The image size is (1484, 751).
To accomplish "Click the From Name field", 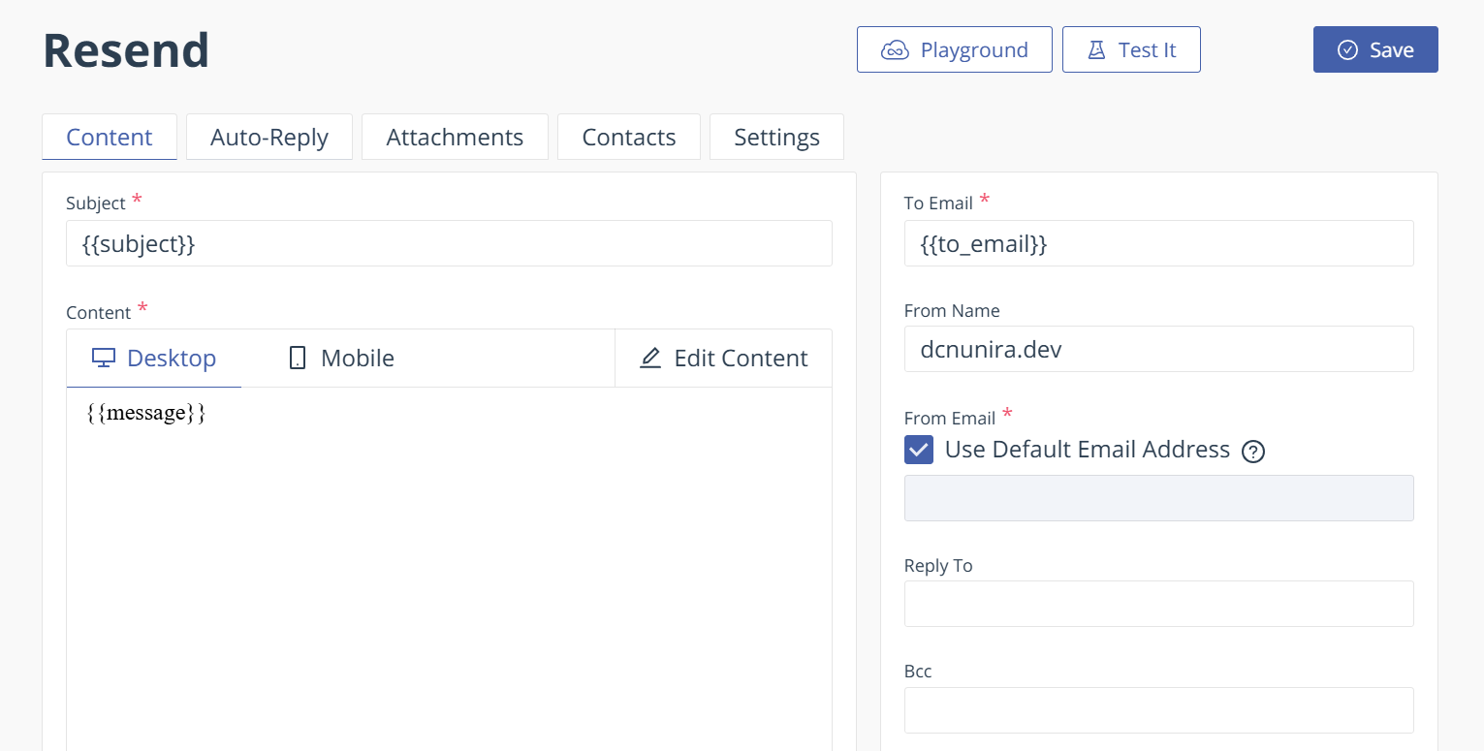I will click(x=1158, y=349).
